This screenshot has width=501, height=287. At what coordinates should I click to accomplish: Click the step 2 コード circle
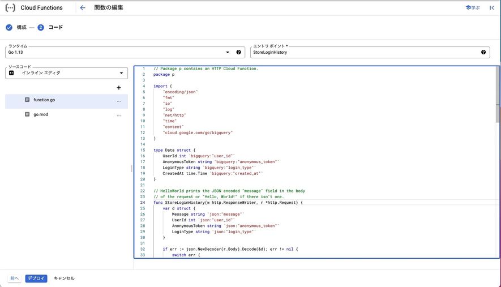[x=41, y=28]
